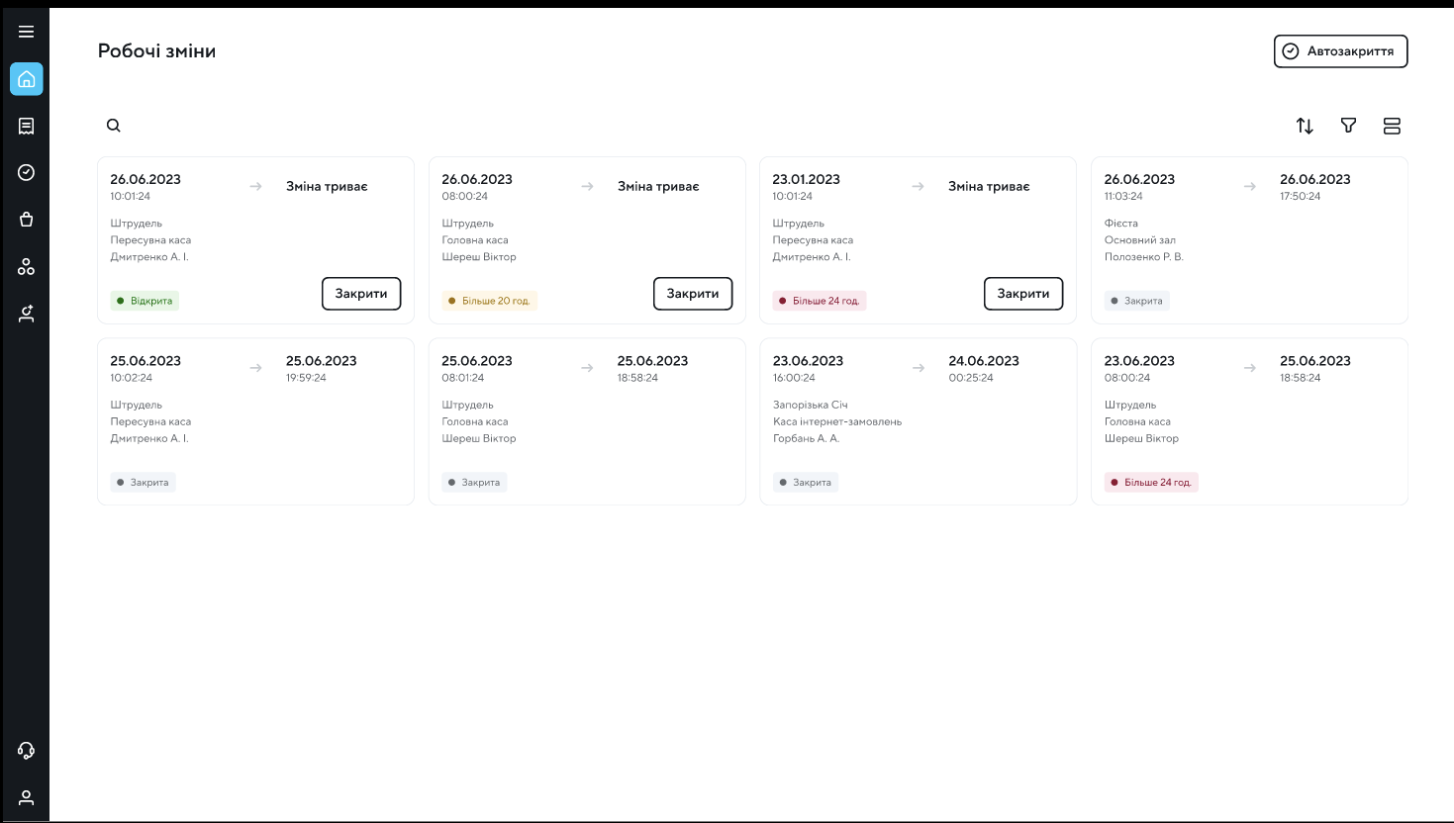Close the shift marked Відкрита
Screen dimensions: 1454x823
(x=361, y=294)
